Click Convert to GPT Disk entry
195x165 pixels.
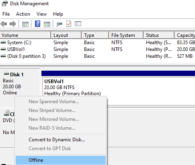[x=61, y=149]
